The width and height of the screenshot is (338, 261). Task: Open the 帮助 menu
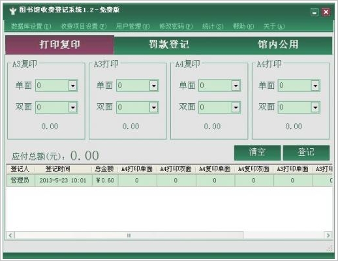coord(243,26)
